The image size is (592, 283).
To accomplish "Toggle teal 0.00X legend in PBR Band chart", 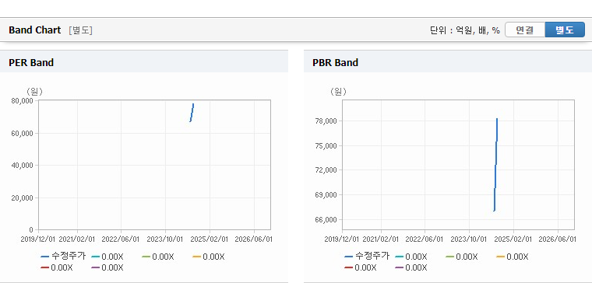I will [x=411, y=257].
